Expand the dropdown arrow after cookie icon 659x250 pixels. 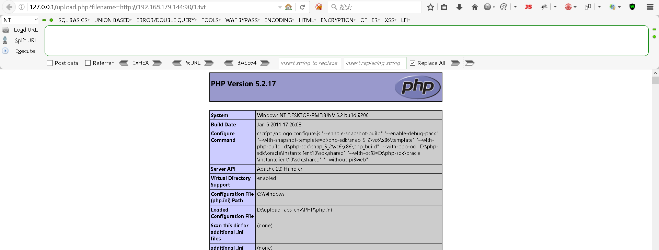515,7
